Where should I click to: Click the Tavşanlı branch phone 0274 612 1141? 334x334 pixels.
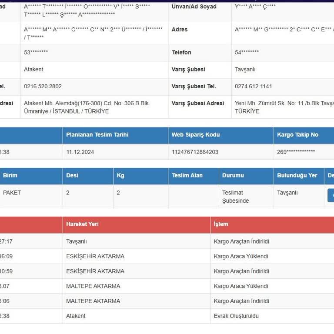pos(253,86)
